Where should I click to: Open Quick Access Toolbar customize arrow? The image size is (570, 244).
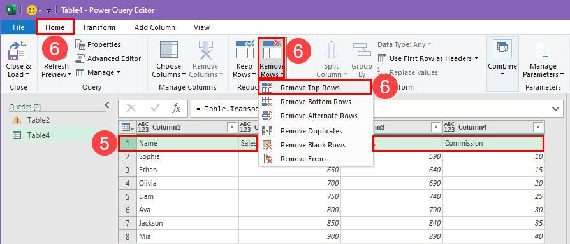point(48,11)
